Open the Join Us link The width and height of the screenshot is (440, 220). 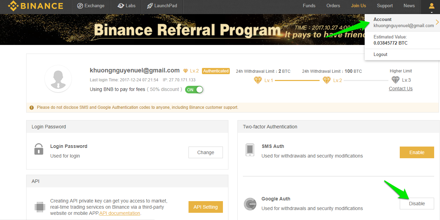358,5
